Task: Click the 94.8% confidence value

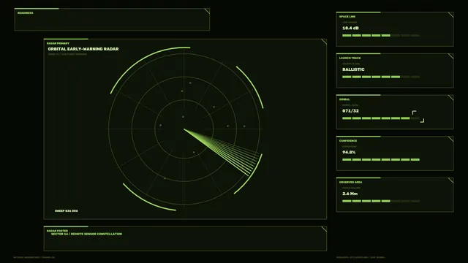Action: [x=349, y=153]
